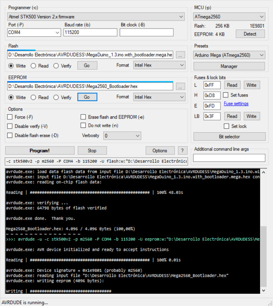Select the EEPROM Write radio button

(11, 98)
